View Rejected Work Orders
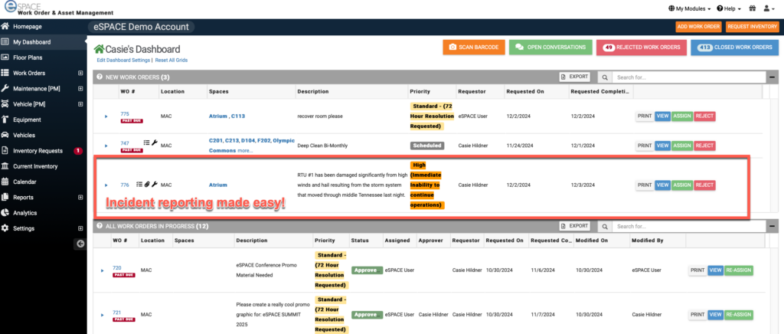This screenshot has height=334, width=784. tap(642, 47)
